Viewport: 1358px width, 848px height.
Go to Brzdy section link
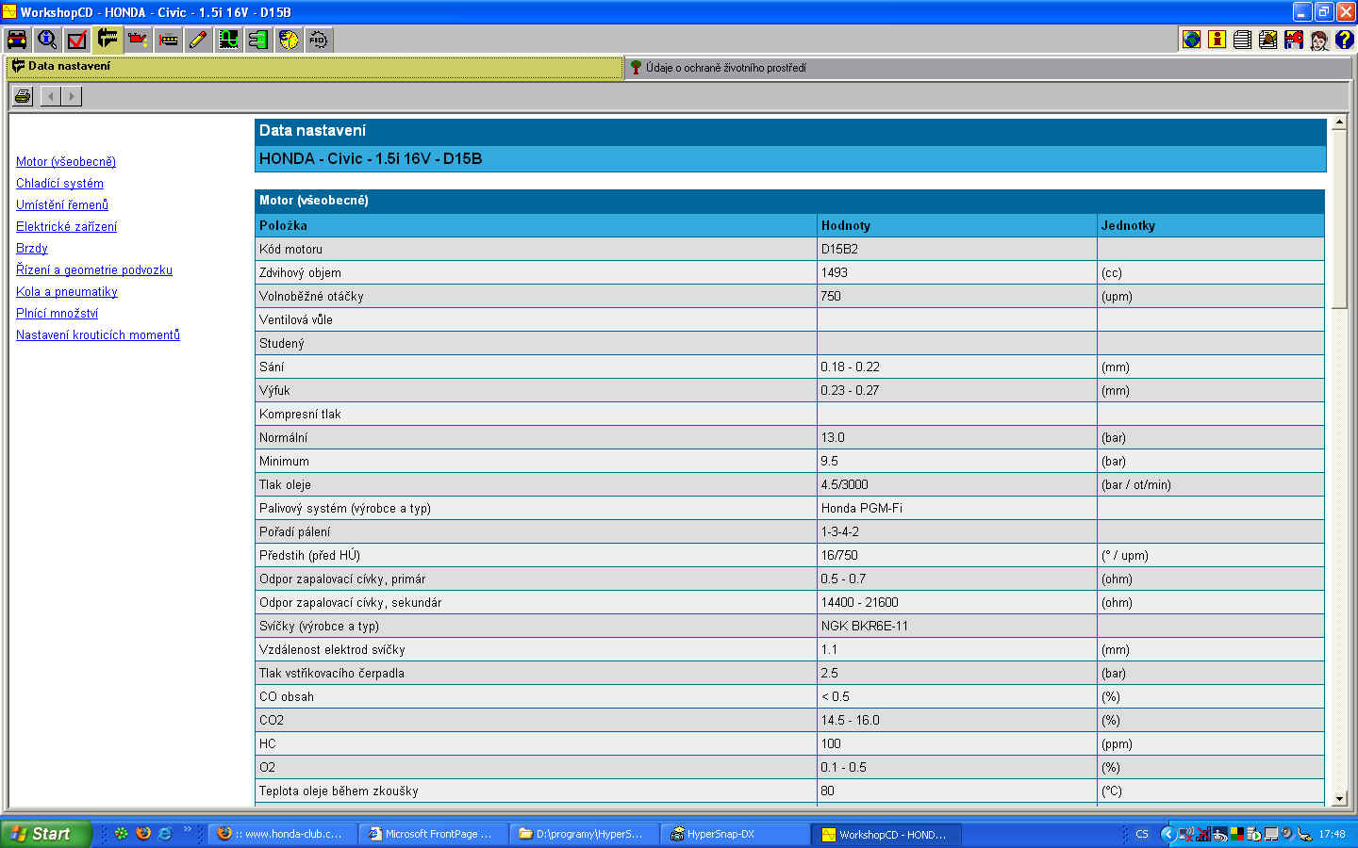coord(31,249)
